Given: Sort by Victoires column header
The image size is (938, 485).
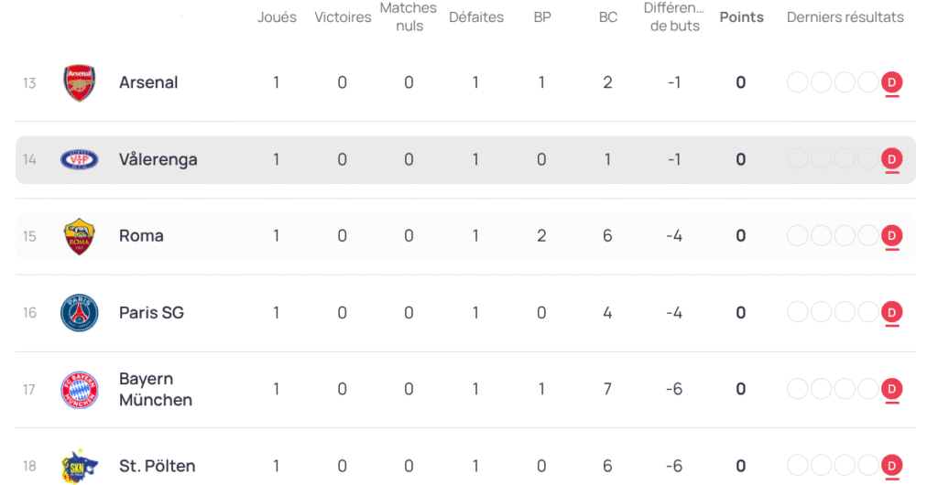Looking at the screenshot, I should tap(343, 17).
